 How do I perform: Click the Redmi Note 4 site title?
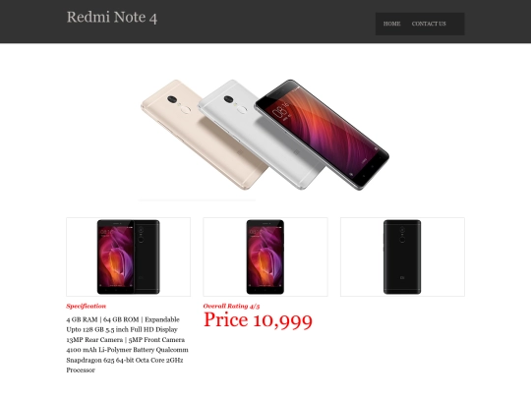point(112,17)
